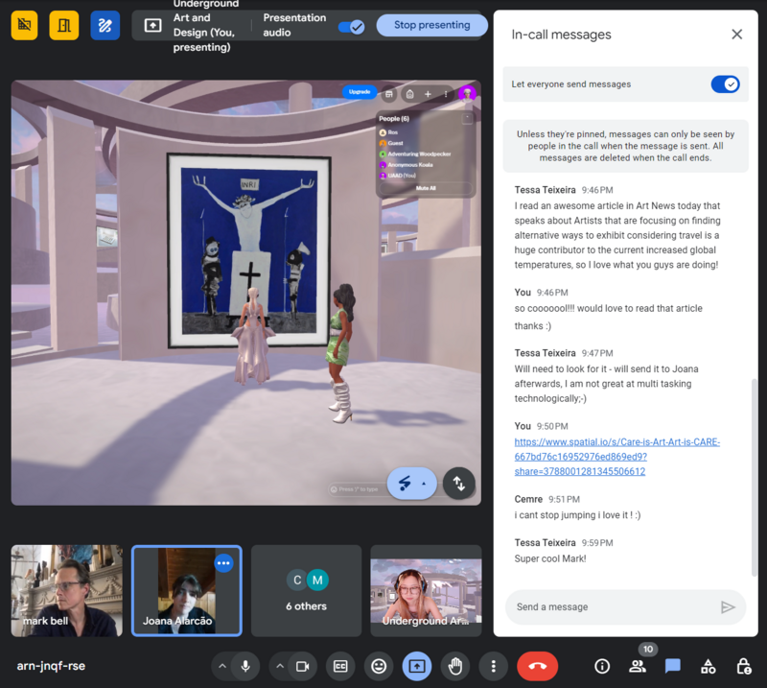Open the 6 others participants tile
Viewport: 767px width, 688px height.
click(x=306, y=590)
